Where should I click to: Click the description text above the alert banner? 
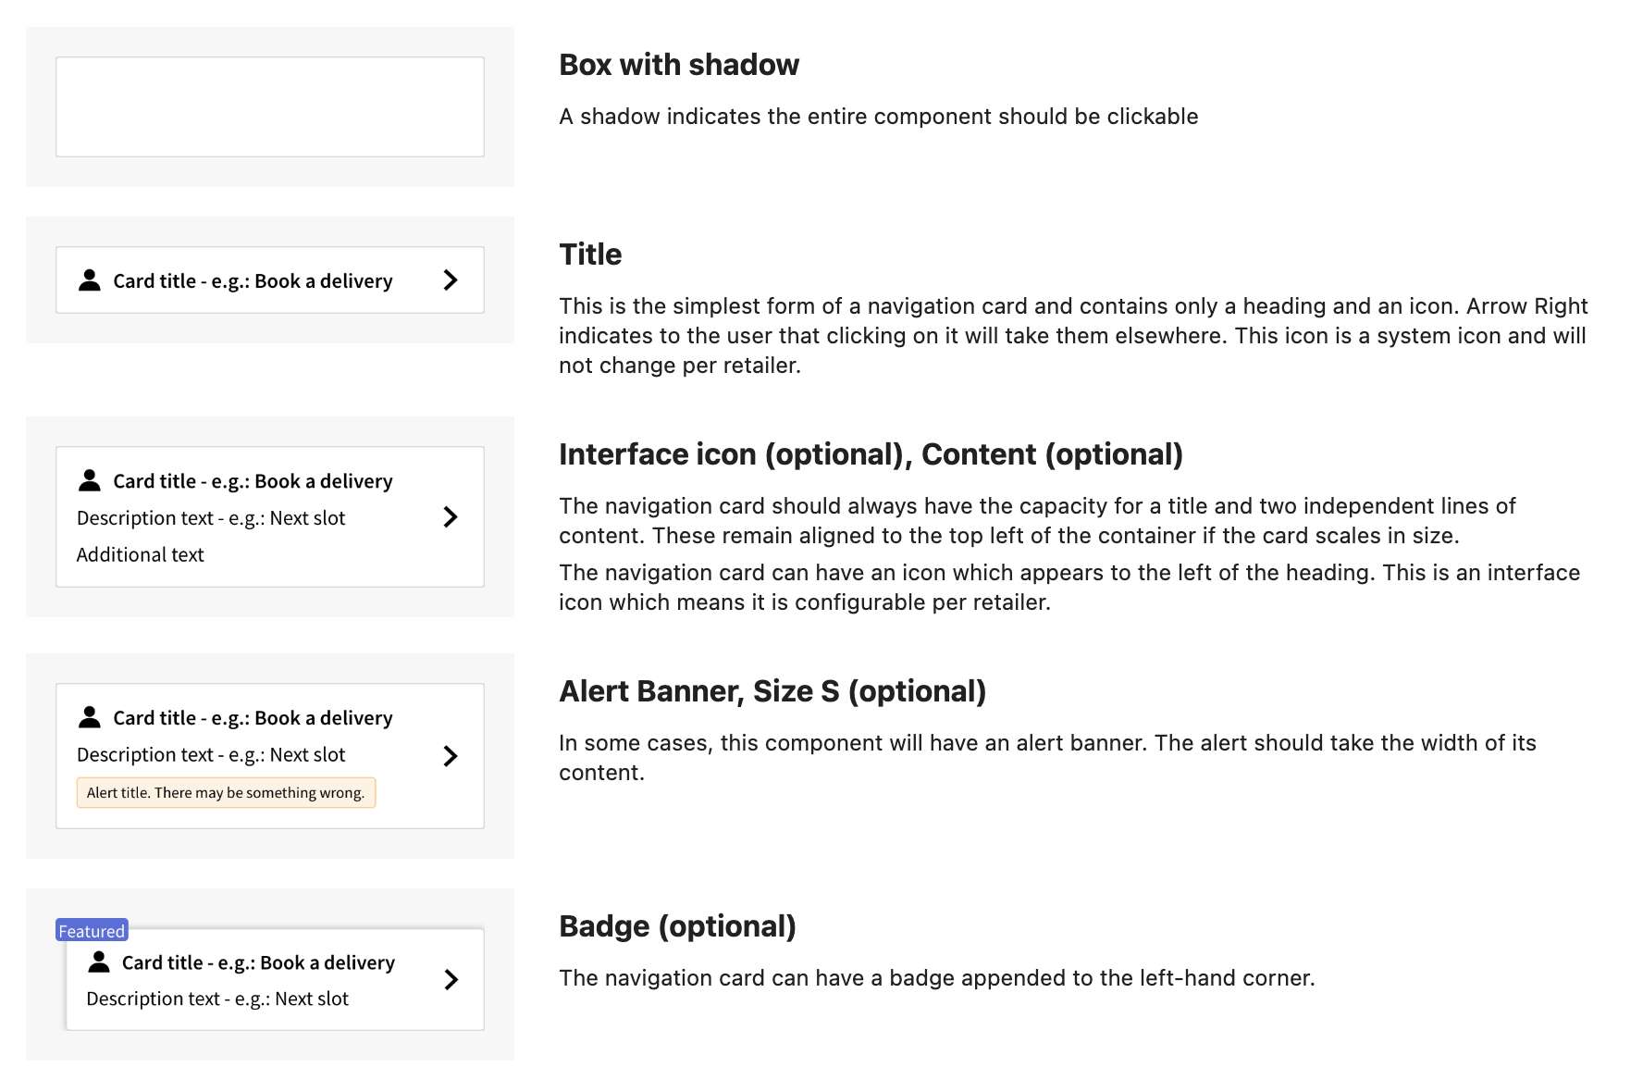click(211, 755)
